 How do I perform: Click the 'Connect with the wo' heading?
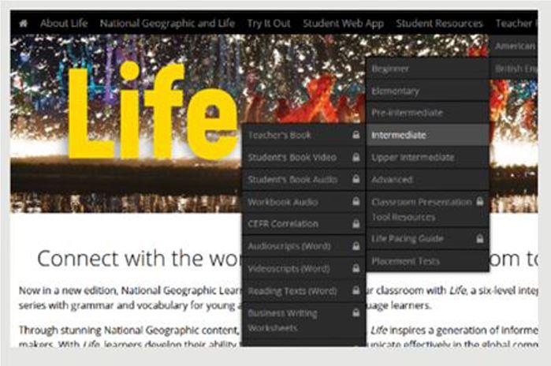point(140,259)
